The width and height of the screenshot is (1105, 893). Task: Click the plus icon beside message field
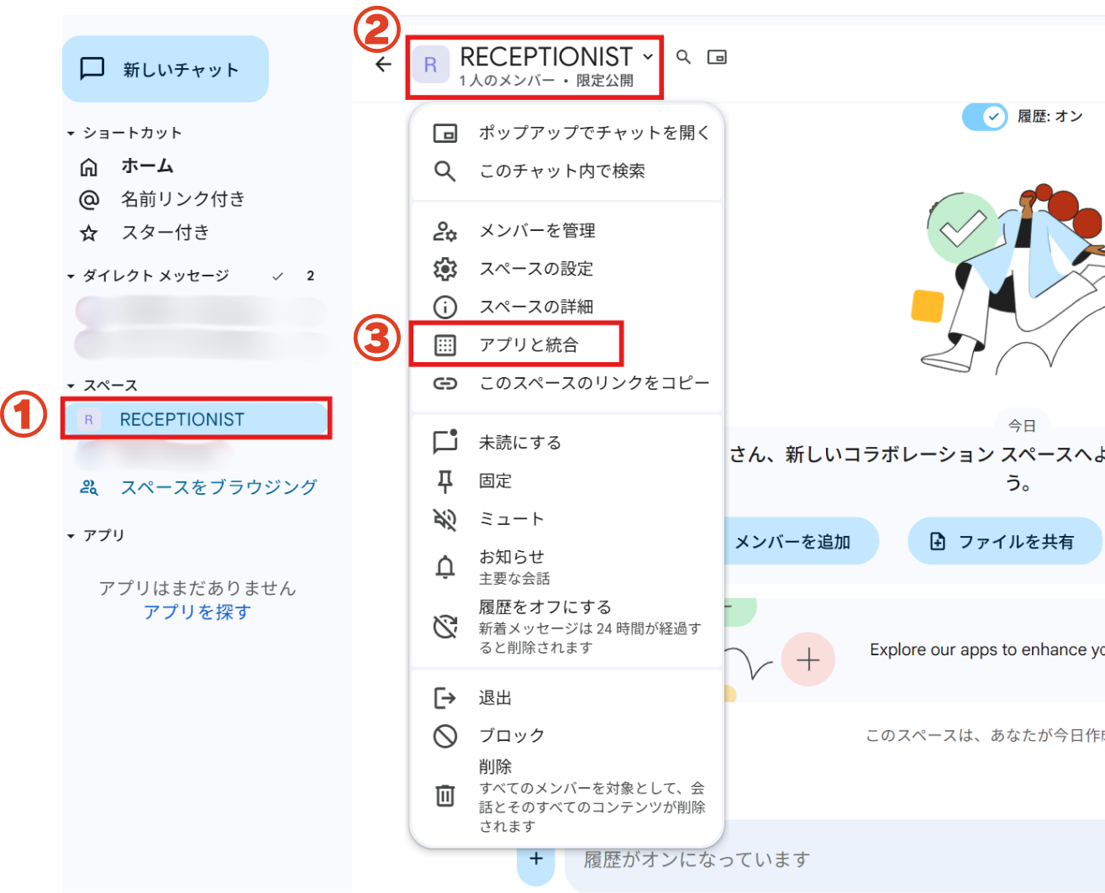(x=536, y=859)
